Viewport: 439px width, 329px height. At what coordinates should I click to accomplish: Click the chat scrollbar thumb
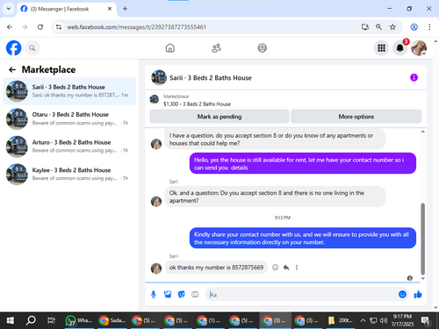pyautogui.click(x=422, y=239)
